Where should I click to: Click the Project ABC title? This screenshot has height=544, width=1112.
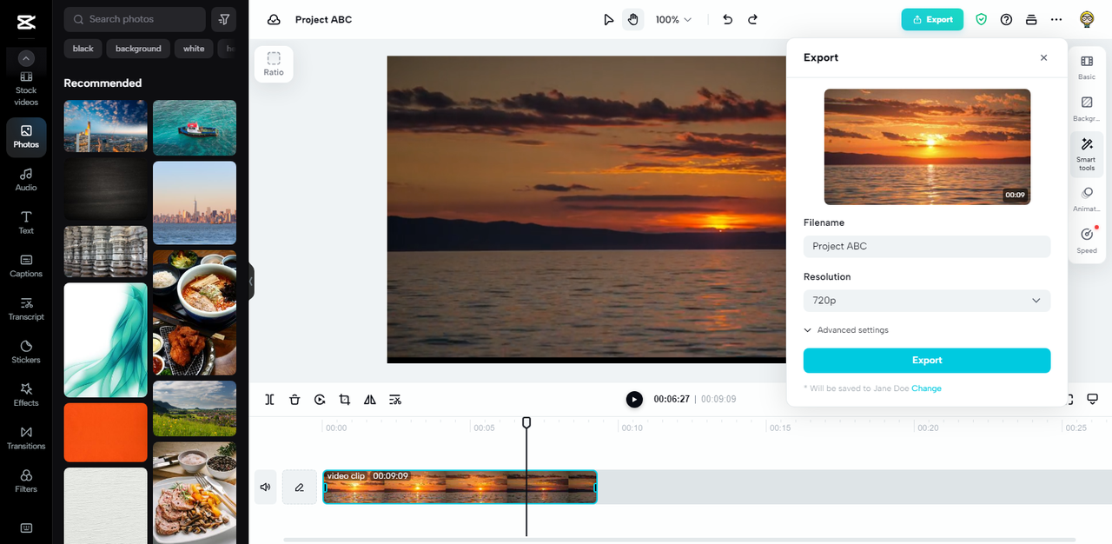323,19
